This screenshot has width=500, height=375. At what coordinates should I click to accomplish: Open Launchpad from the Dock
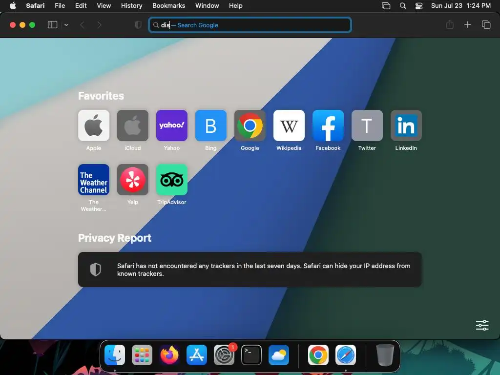pyautogui.click(x=142, y=354)
